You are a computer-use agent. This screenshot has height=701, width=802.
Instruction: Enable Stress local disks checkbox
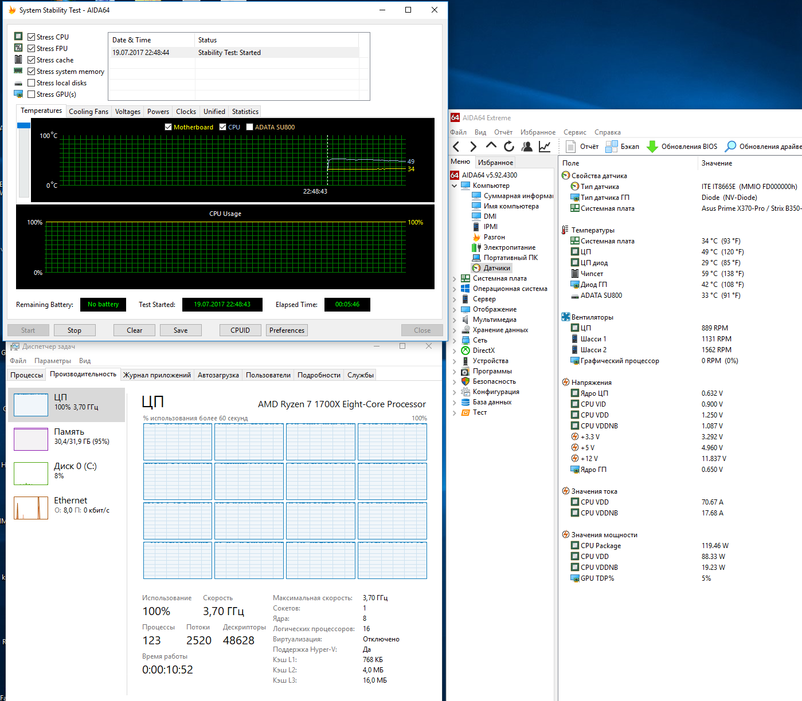(32, 83)
